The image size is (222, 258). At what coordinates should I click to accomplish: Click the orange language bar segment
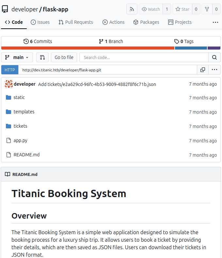pyautogui.click(x=87, y=48)
